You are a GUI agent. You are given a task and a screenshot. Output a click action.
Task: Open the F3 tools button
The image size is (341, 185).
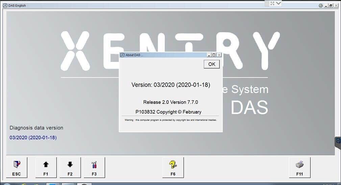pos(94,168)
